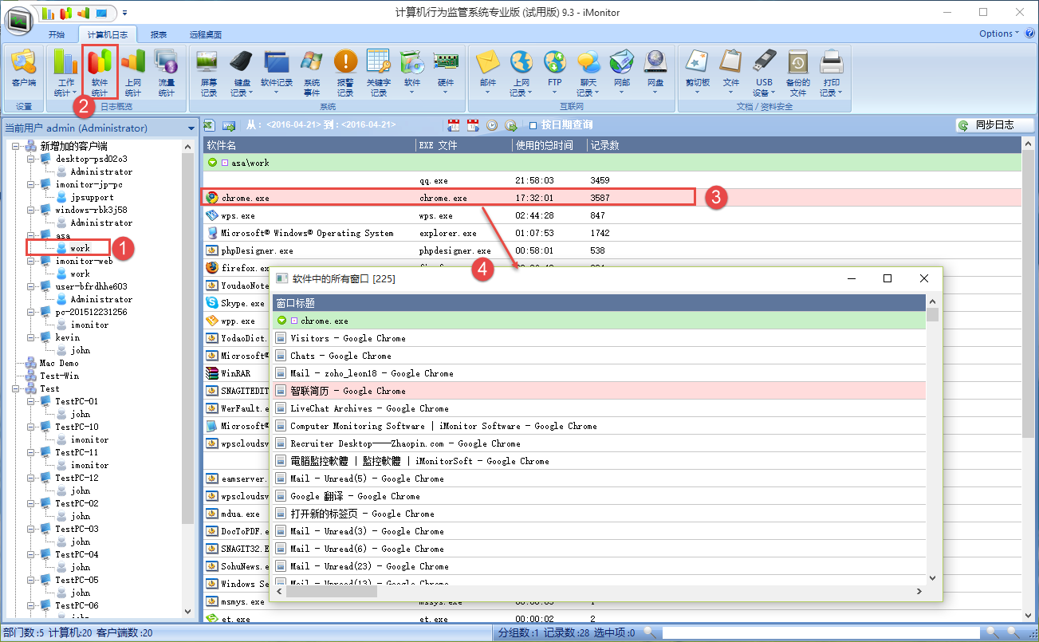
Task: Click the 窗口标题 column header in popup
Action: click(599, 303)
